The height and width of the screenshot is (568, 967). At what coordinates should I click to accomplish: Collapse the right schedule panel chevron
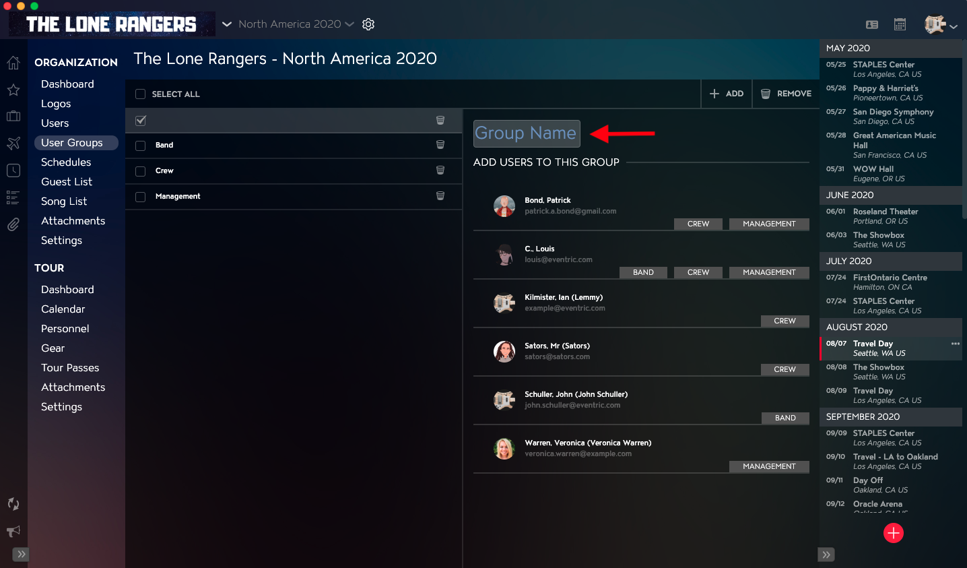(x=826, y=555)
